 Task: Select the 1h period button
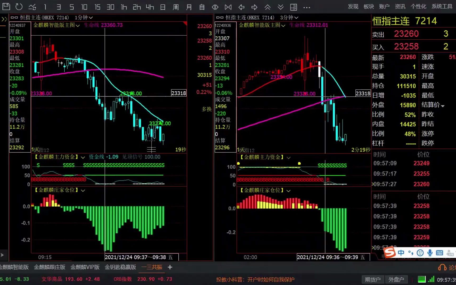[124, 7]
